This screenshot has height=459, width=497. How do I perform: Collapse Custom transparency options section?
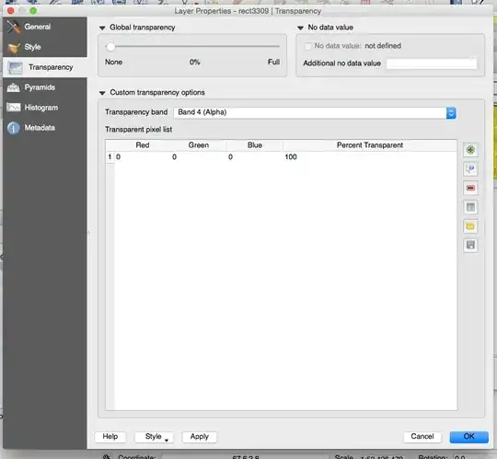point(102,93)
